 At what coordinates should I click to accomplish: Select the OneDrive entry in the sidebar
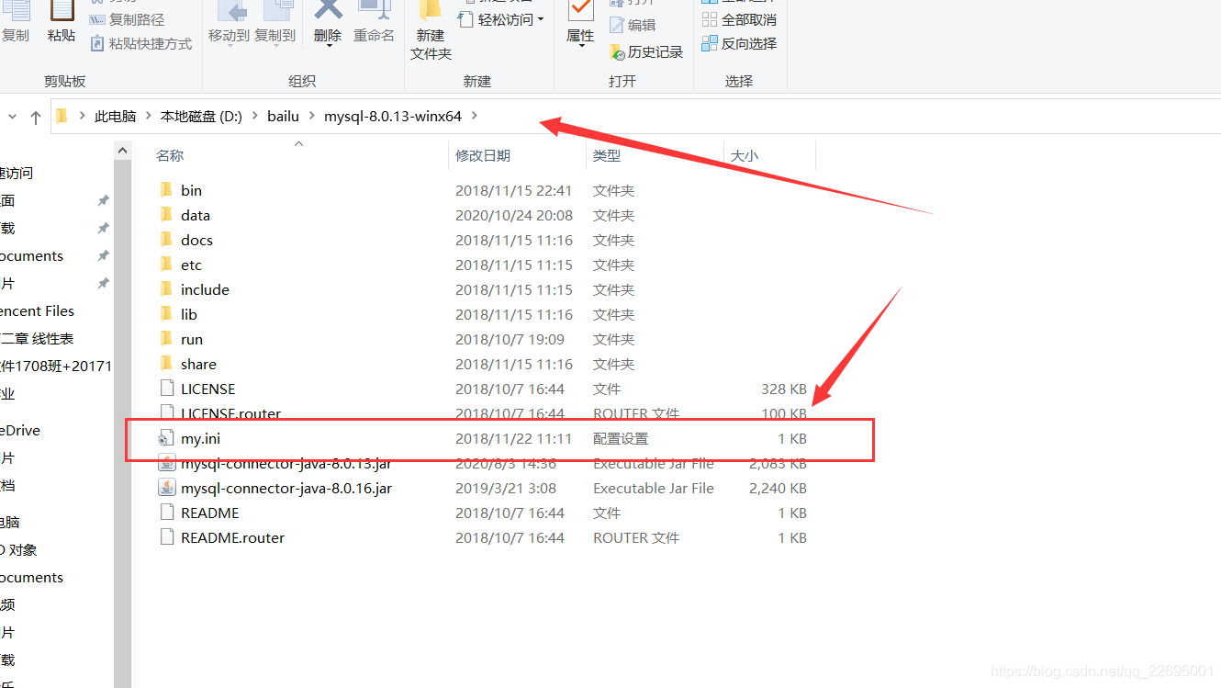20,430
